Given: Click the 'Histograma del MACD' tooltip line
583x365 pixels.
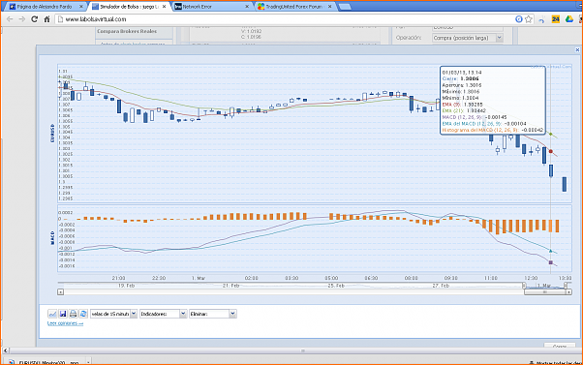Looking at the screenshot, I should (493, 130).
